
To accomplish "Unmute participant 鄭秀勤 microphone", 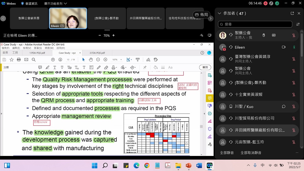I will pyautogui.click(x=294, y=83).
